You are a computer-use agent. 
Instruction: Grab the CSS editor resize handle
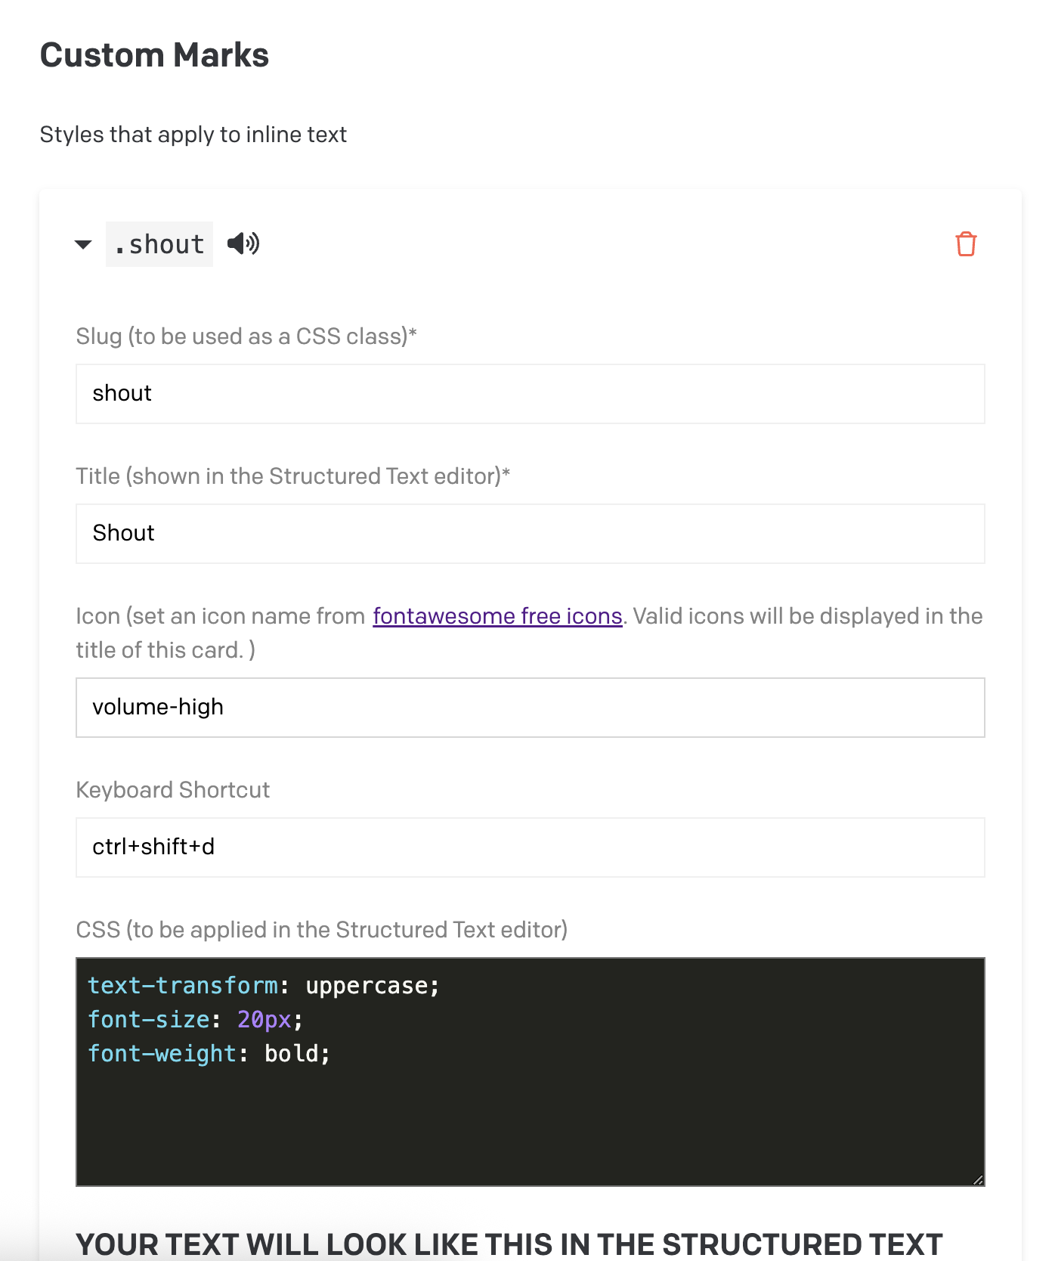tap(978, 1179)
